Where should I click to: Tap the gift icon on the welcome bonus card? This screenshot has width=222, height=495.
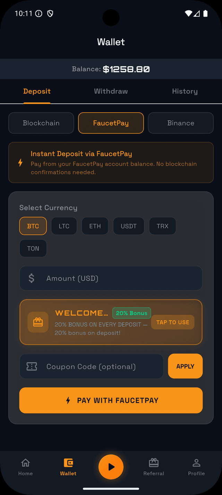(38, 322)
